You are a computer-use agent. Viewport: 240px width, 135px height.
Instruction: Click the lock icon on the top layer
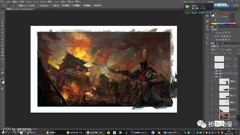coord(235,59)
